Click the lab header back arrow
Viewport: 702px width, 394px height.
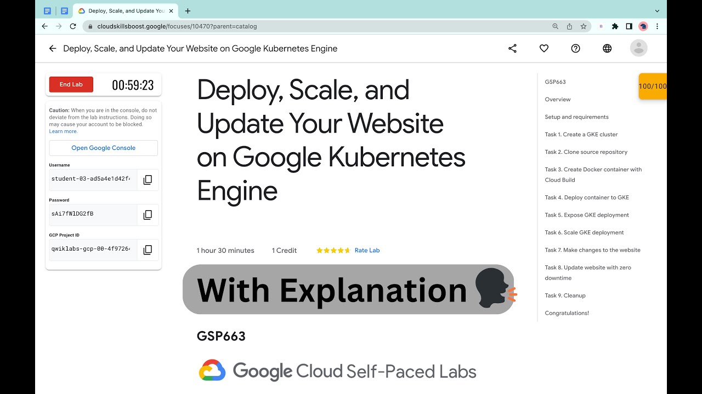pos(53,48)
